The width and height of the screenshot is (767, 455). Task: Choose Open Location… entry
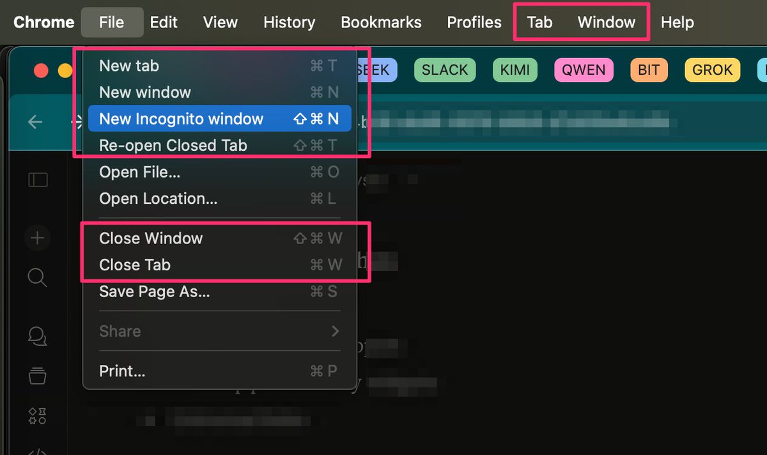tap(219, 199)
